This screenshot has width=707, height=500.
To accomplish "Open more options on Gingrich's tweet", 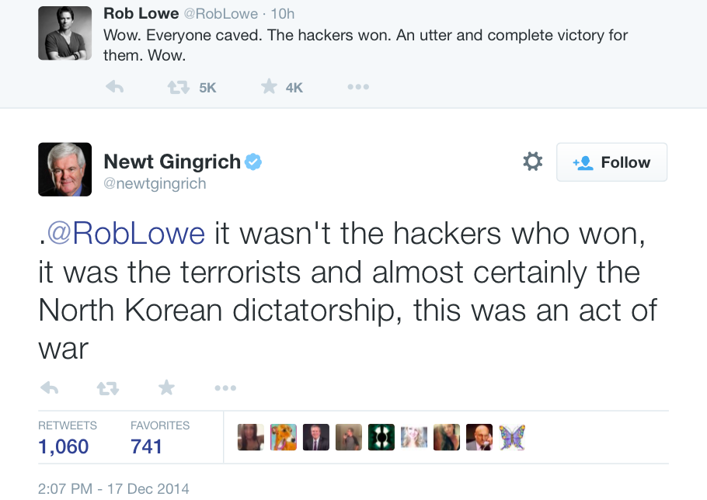I will click(225, 387).
